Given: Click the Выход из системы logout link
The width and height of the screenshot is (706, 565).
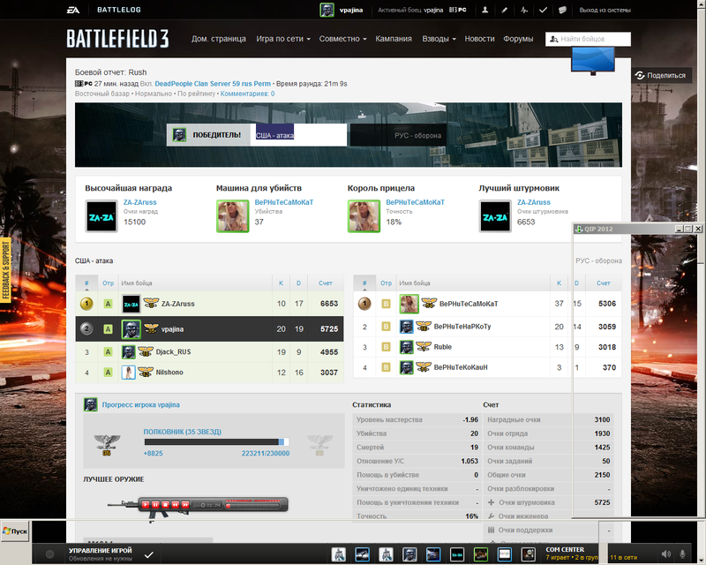Looking at the screenshot, I should [605, 10].
